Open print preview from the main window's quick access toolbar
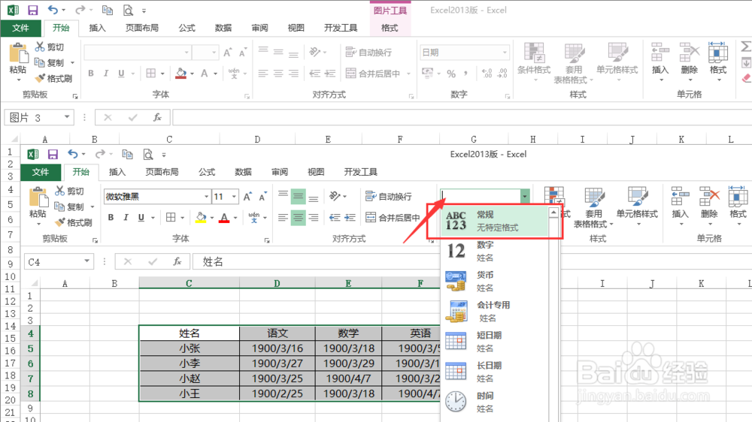Screen dimensions: 752x422 click(x=128, y=10)
